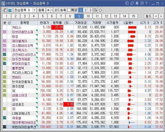Click 엔비티 stock name
The image size is (165, 132).
[x=17, y=77]
